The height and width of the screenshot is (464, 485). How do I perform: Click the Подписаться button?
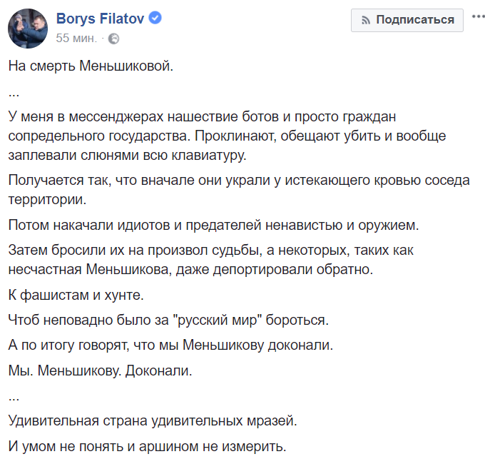click(407, 20)
